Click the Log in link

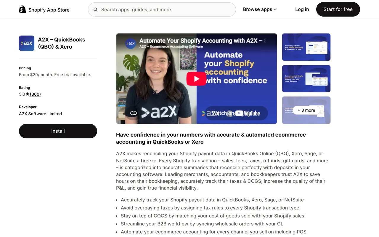click(302, 9)
